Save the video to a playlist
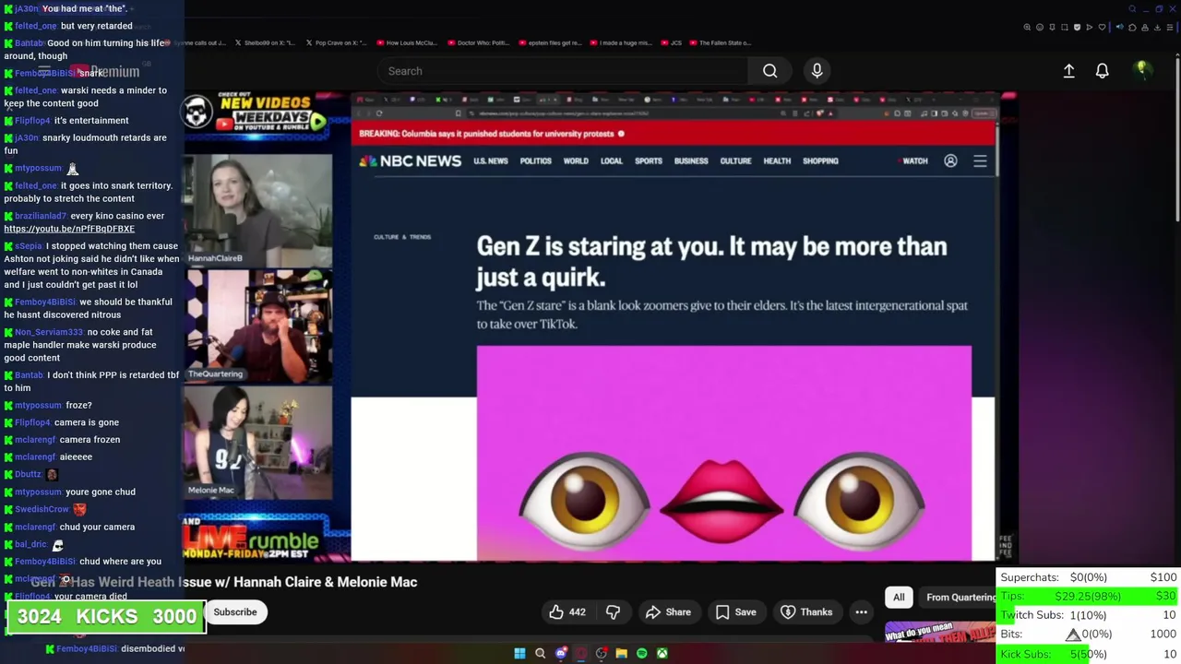The height and width of the screenshot is (664, 1181). [735, 612]
